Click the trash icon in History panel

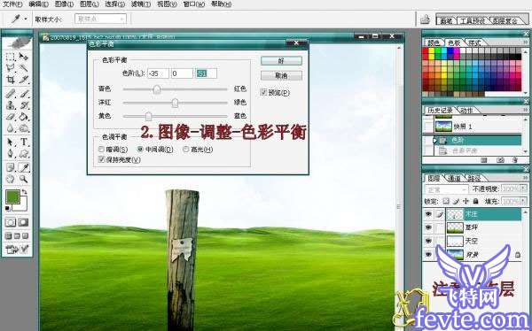pyautogui.click(x=514, y=160)
